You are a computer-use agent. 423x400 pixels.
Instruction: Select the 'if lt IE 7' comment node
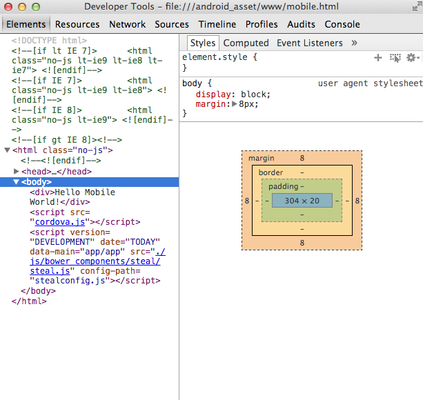[87, 61]
